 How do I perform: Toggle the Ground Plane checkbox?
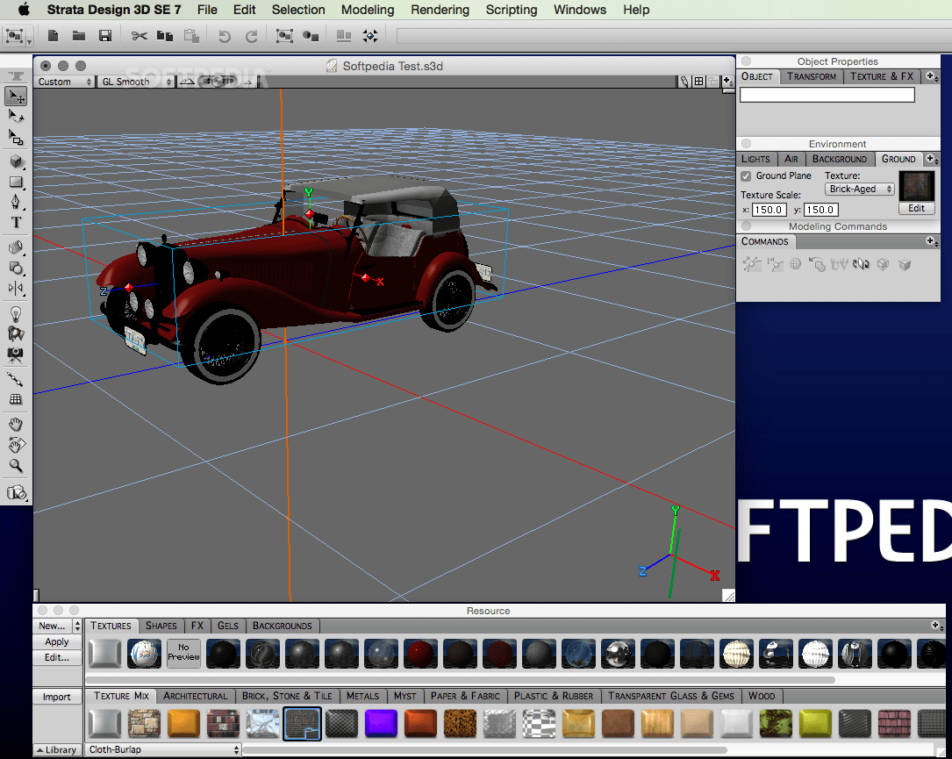(x=746, y=176)
